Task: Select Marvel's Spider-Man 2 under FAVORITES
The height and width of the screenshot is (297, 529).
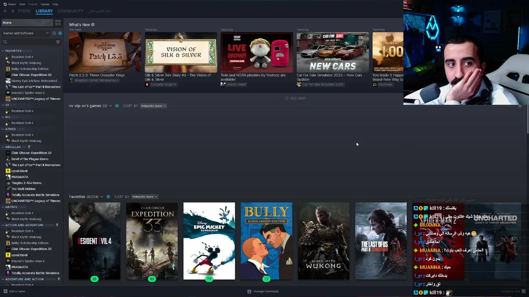Action: [x=28, y=93]
